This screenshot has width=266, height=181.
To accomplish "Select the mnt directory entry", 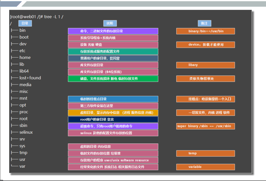I will [23, 98].
